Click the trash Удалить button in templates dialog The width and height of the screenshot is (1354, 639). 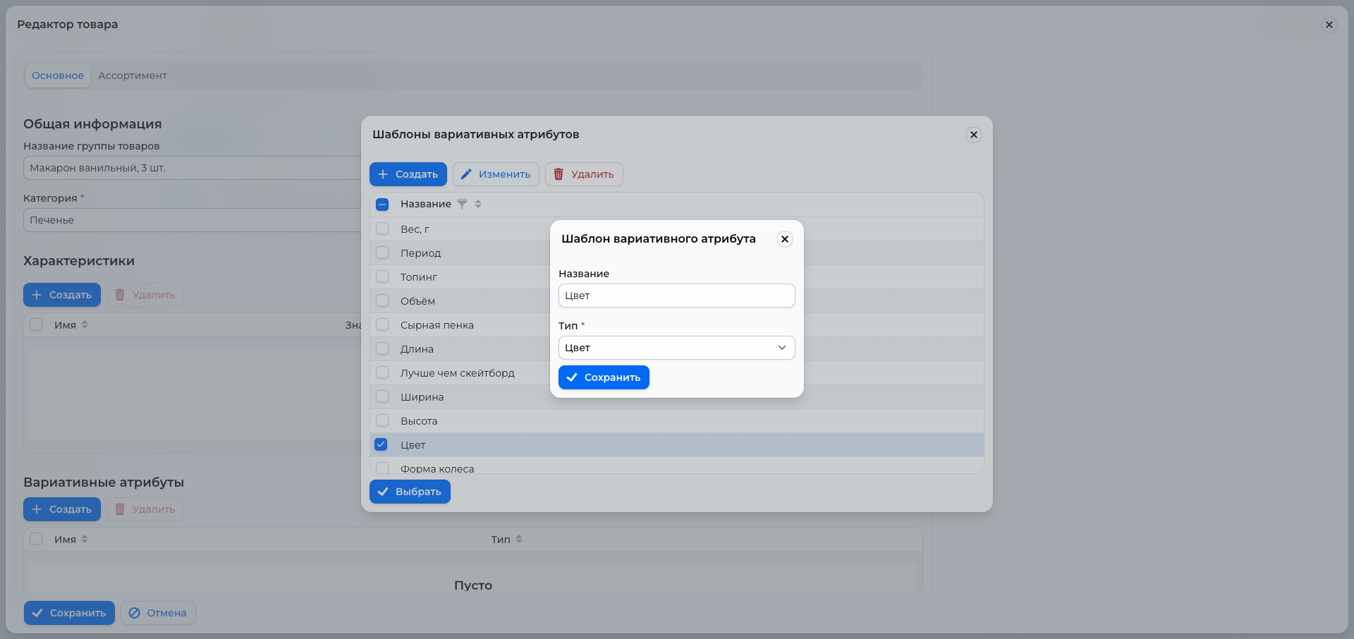point(584,174)
